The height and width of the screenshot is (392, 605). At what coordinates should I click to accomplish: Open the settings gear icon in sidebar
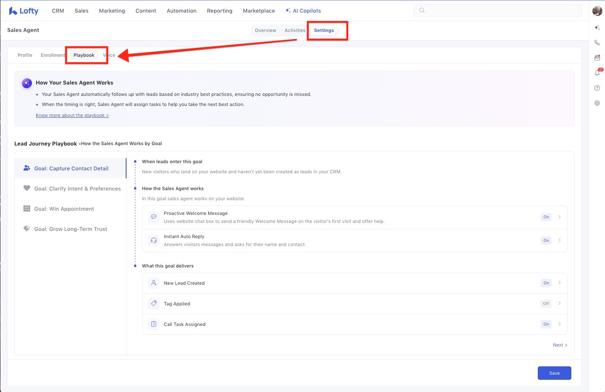point(597,103)
